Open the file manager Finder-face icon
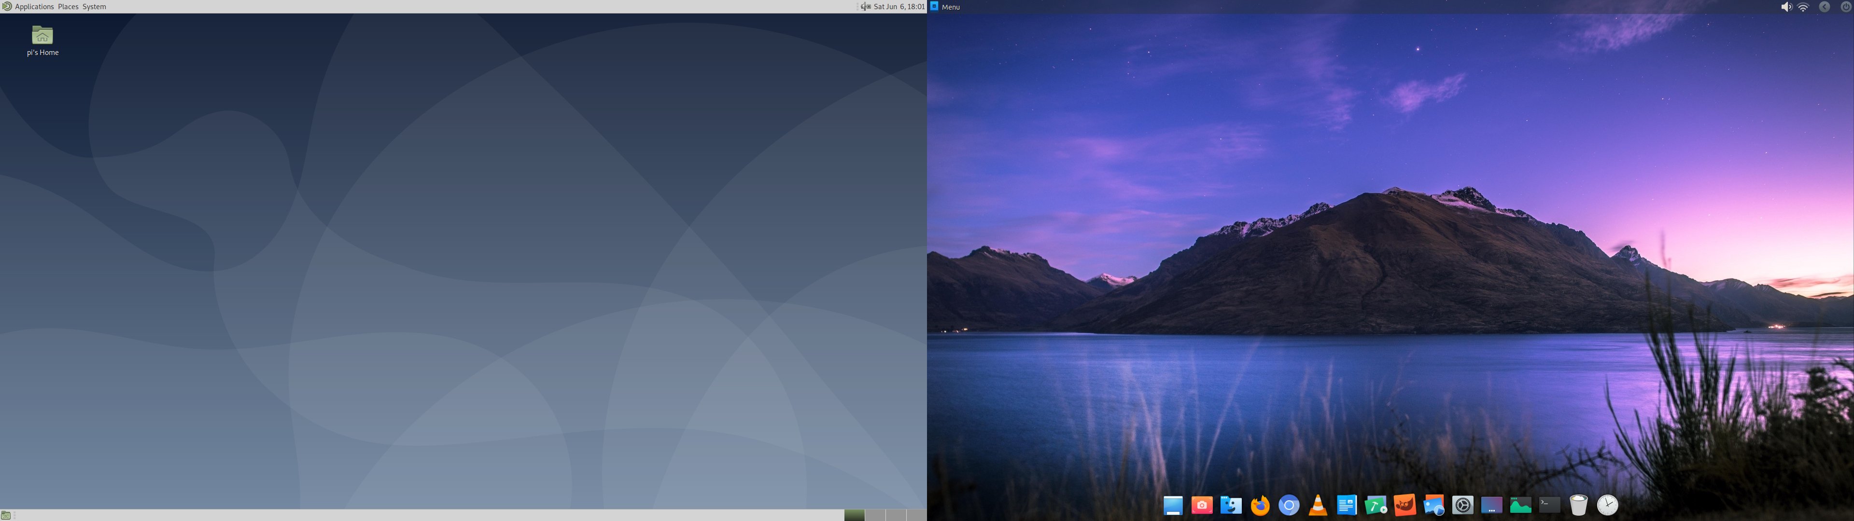The height and width of the screenshot is (521, 1854). pos(1231,506)
